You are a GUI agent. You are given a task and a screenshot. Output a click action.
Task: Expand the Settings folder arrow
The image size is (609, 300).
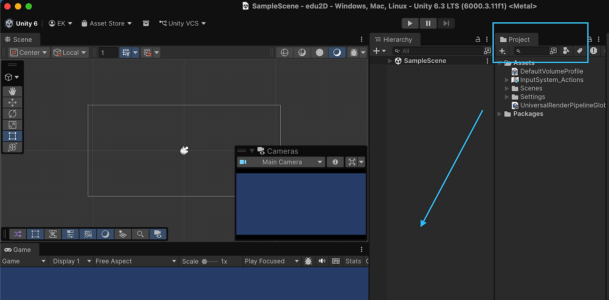[x=507, y=97]
